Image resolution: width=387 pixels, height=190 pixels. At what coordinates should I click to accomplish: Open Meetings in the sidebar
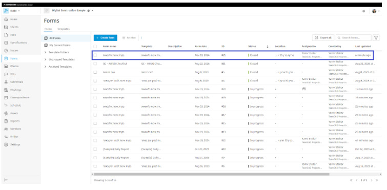click(15, 90)
